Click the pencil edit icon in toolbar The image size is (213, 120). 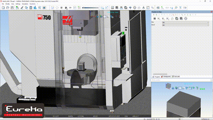22,8
